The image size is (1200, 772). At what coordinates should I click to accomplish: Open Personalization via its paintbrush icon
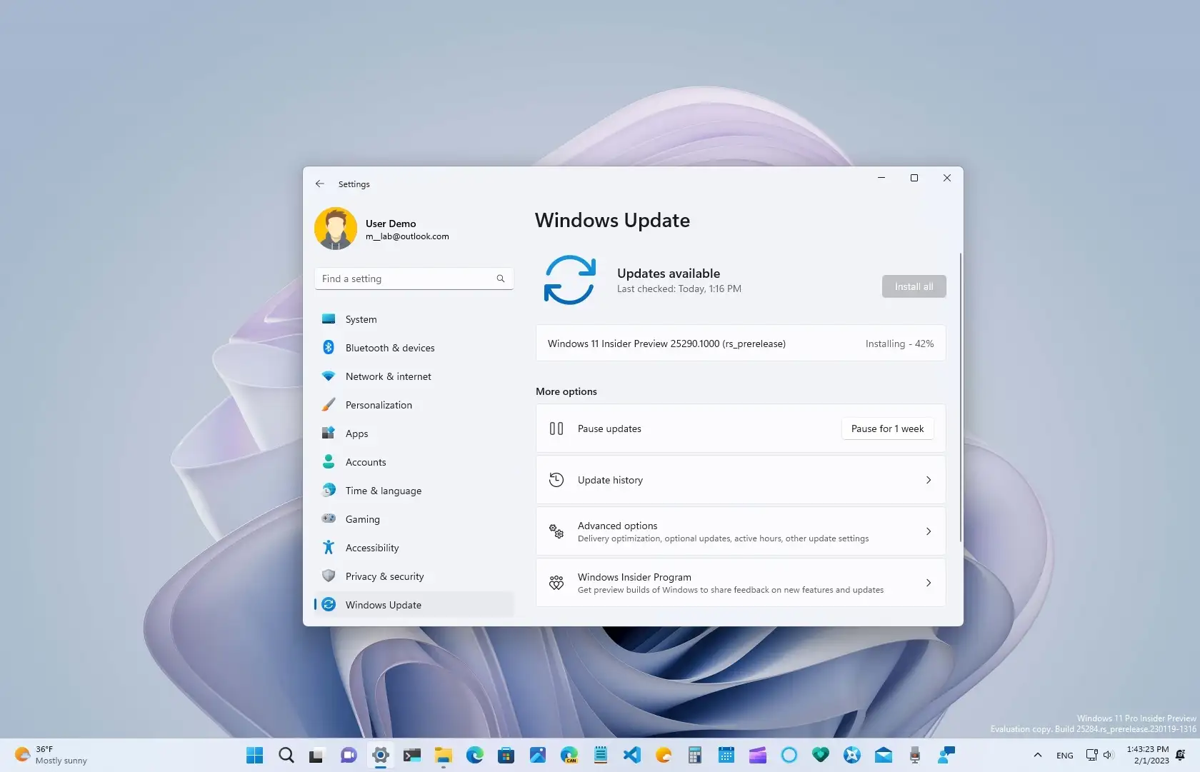coord(329,405)
